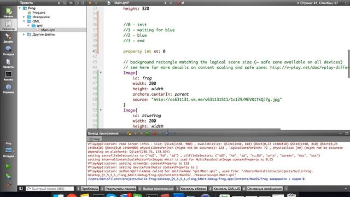Collapse the Frog project tree node
The height and width of the screenshot is (197, 350).
coord(20,8)
